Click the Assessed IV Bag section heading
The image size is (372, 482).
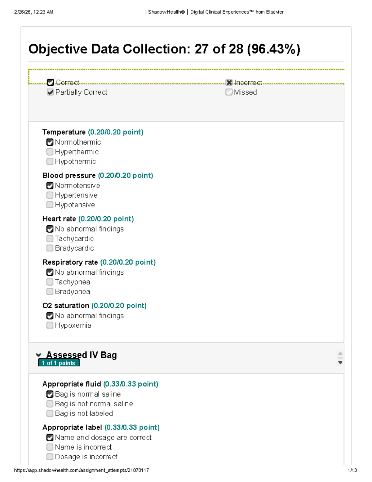82,355
